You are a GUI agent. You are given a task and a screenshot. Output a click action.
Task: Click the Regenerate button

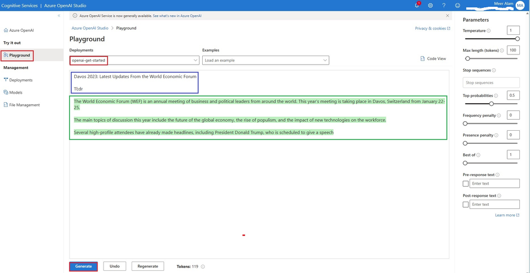point(147,266)
